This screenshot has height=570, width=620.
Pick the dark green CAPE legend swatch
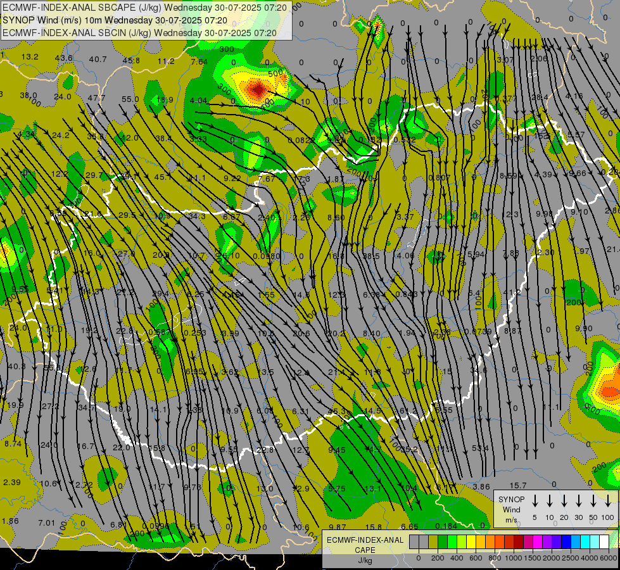coord(443,542)
